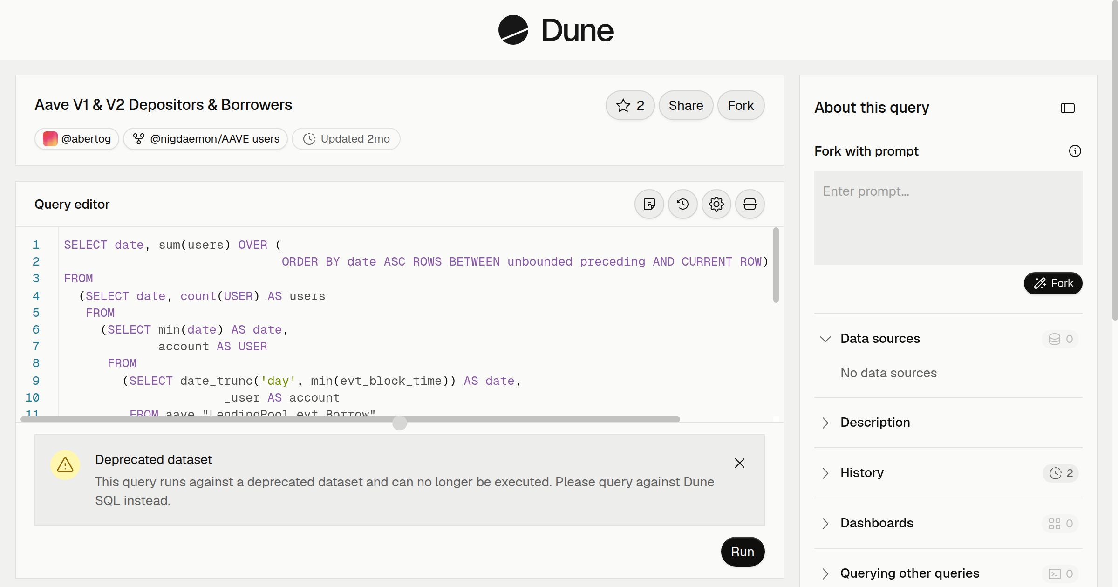Click the editor resize handle circle
Screen dimensions: 1118x587
tap(399, 423)
